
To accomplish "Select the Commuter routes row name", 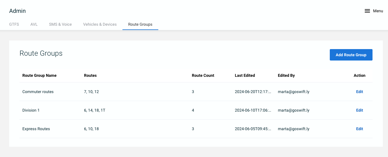I will (38, 92).
